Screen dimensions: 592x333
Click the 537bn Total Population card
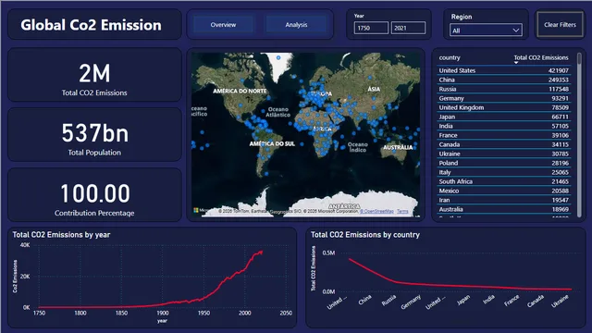coord(94,135)
